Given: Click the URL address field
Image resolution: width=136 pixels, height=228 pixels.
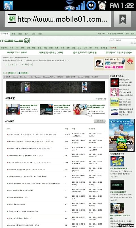Looking at the screenshot, I should tap(58, 19).
